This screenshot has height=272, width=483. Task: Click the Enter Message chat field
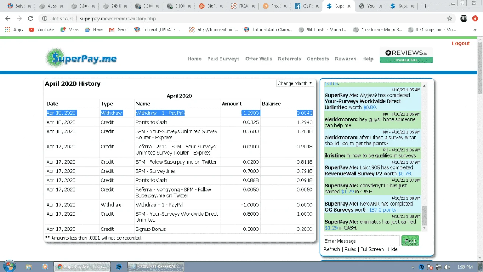point(361,241)
